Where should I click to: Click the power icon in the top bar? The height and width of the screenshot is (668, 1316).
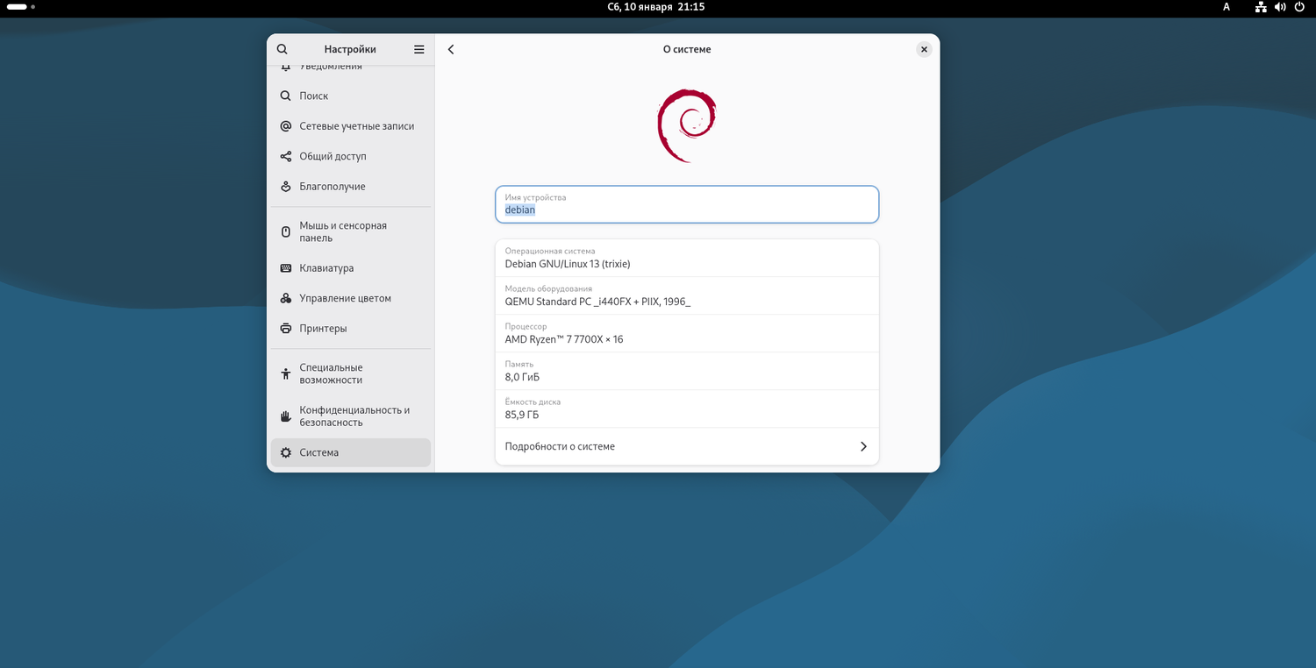click(x=1299, y=7)
